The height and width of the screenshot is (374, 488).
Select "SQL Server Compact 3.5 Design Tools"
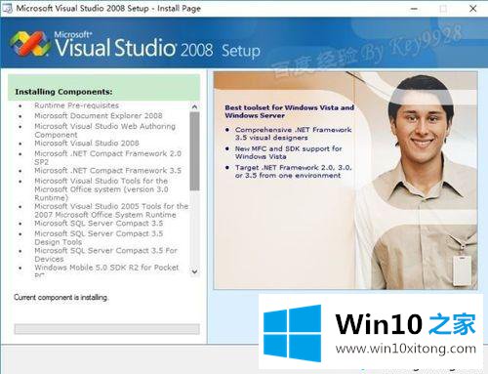click(x=99, y=238)
